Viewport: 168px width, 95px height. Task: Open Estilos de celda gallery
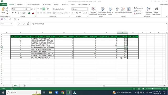coord(110,11)
